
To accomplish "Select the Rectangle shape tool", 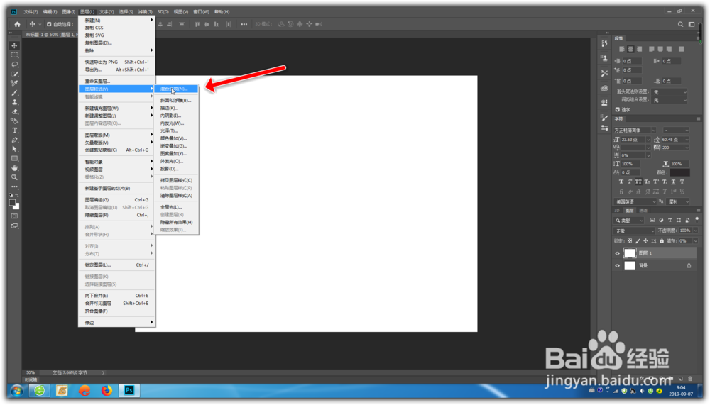I will (14, 158).
